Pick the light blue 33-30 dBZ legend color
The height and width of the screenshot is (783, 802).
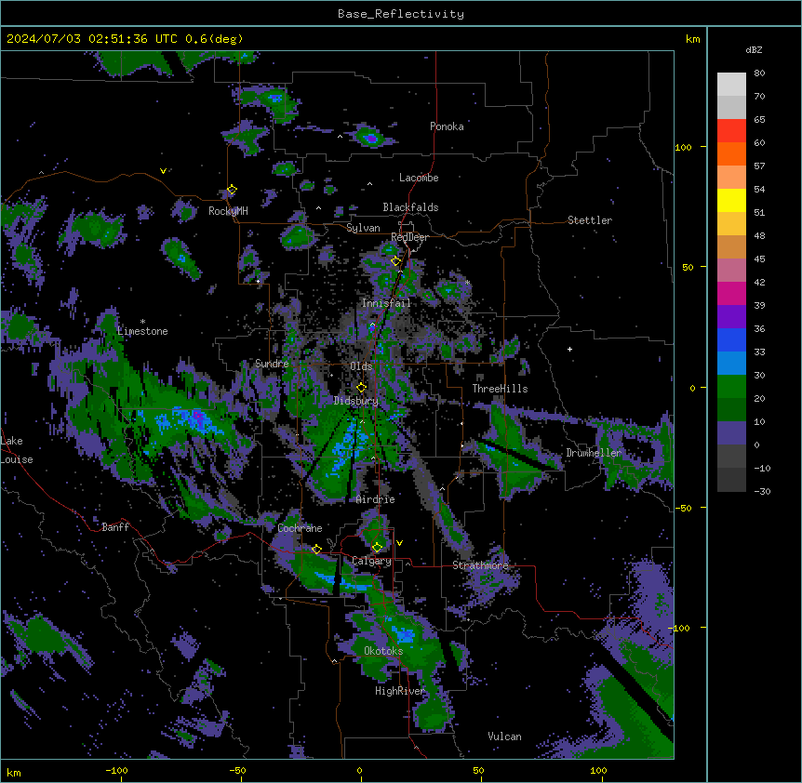click(731, 364)
